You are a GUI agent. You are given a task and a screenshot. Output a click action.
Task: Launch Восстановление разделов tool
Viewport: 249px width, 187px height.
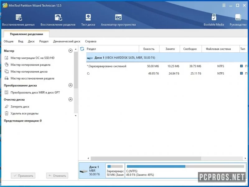coord(58,20)
